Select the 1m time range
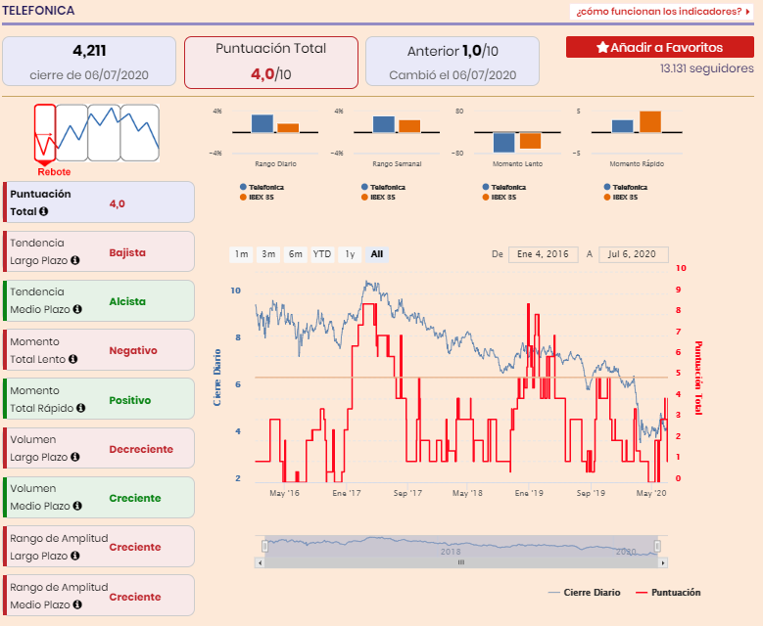Viewport: 763px width, 626px height. pos(241,254)
